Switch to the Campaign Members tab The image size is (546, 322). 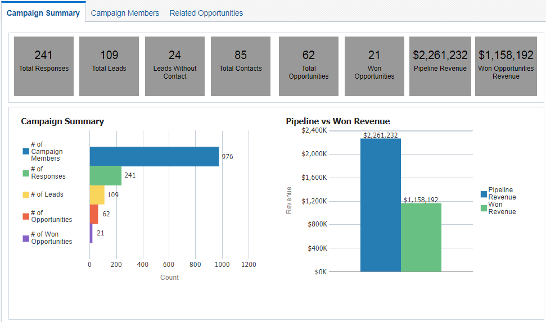coord(125,13)
